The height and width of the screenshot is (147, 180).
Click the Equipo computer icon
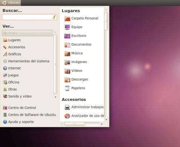(67, 27)
